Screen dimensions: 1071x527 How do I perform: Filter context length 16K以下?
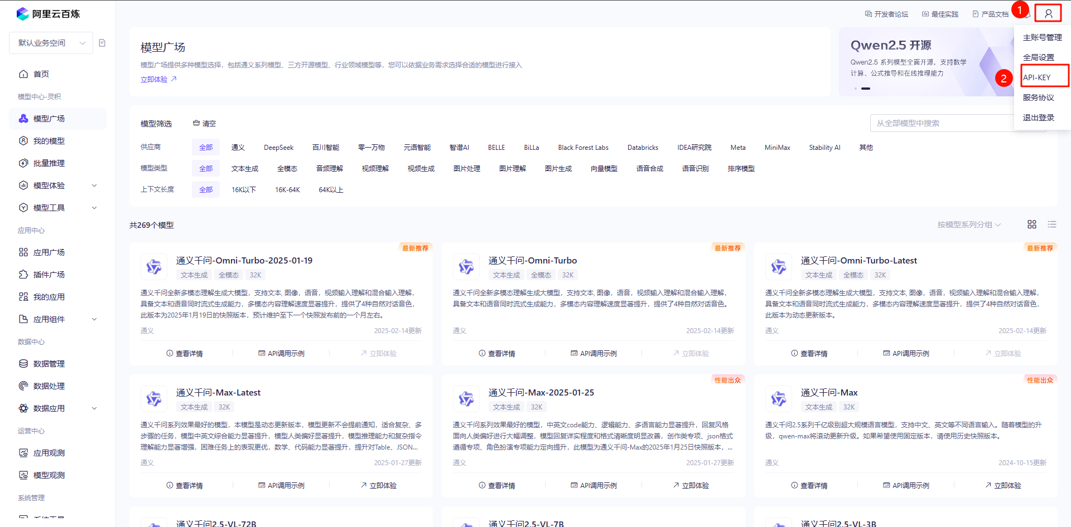[x=244, y=190]
